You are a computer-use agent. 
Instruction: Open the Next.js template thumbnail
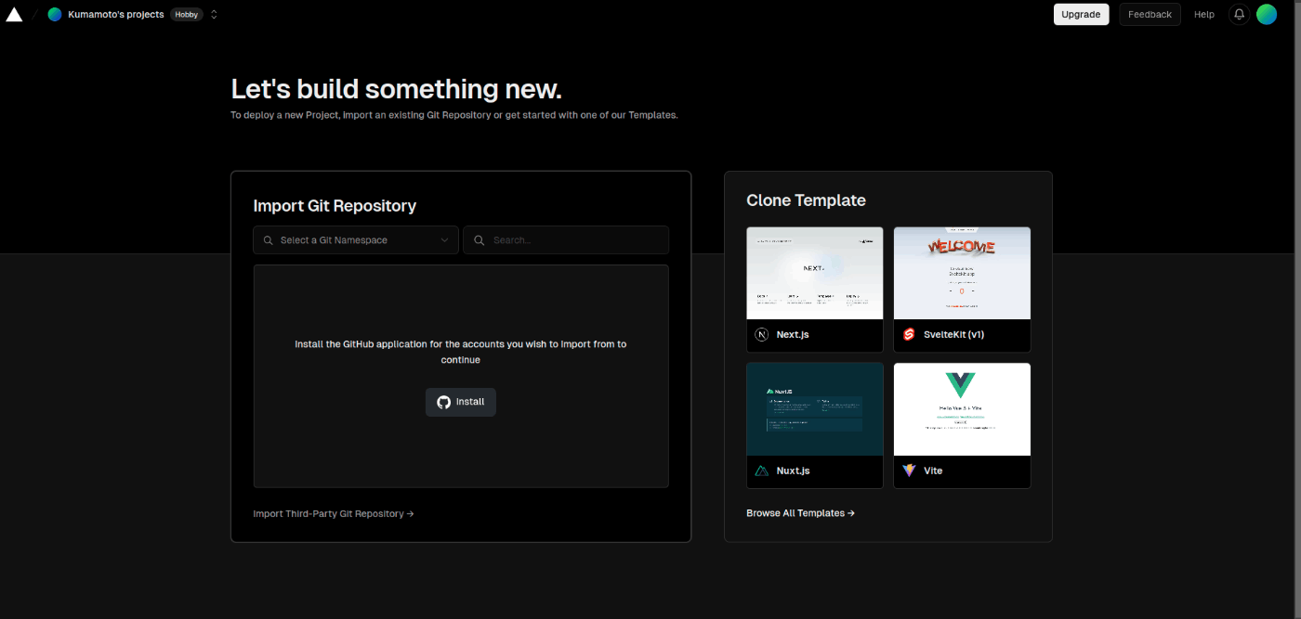click(x=815, y=273)
